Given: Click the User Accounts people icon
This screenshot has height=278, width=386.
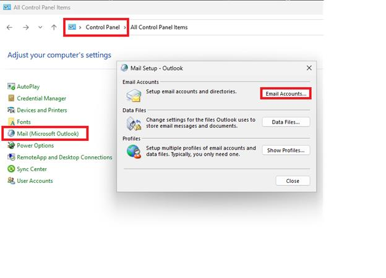Looking at the screenshot, I should pos(11,180).
